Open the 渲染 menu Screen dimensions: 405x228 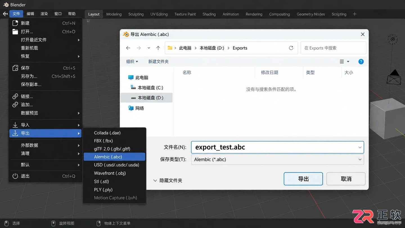point(44,14)
